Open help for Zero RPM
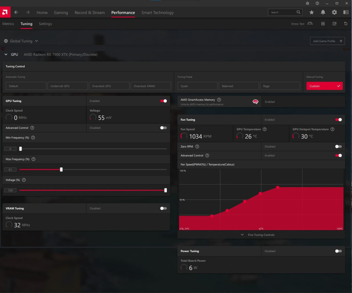Screen dimensions: 352x293 pyautogui.click(x=197, y=147)
